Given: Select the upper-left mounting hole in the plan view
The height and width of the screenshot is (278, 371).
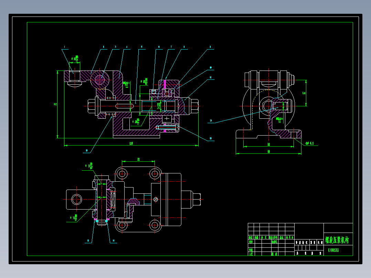Looking at the screenshot, I should (x=122, y=174).
